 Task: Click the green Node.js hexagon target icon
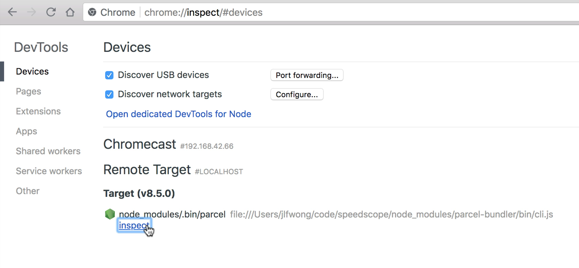pos(109,214)
